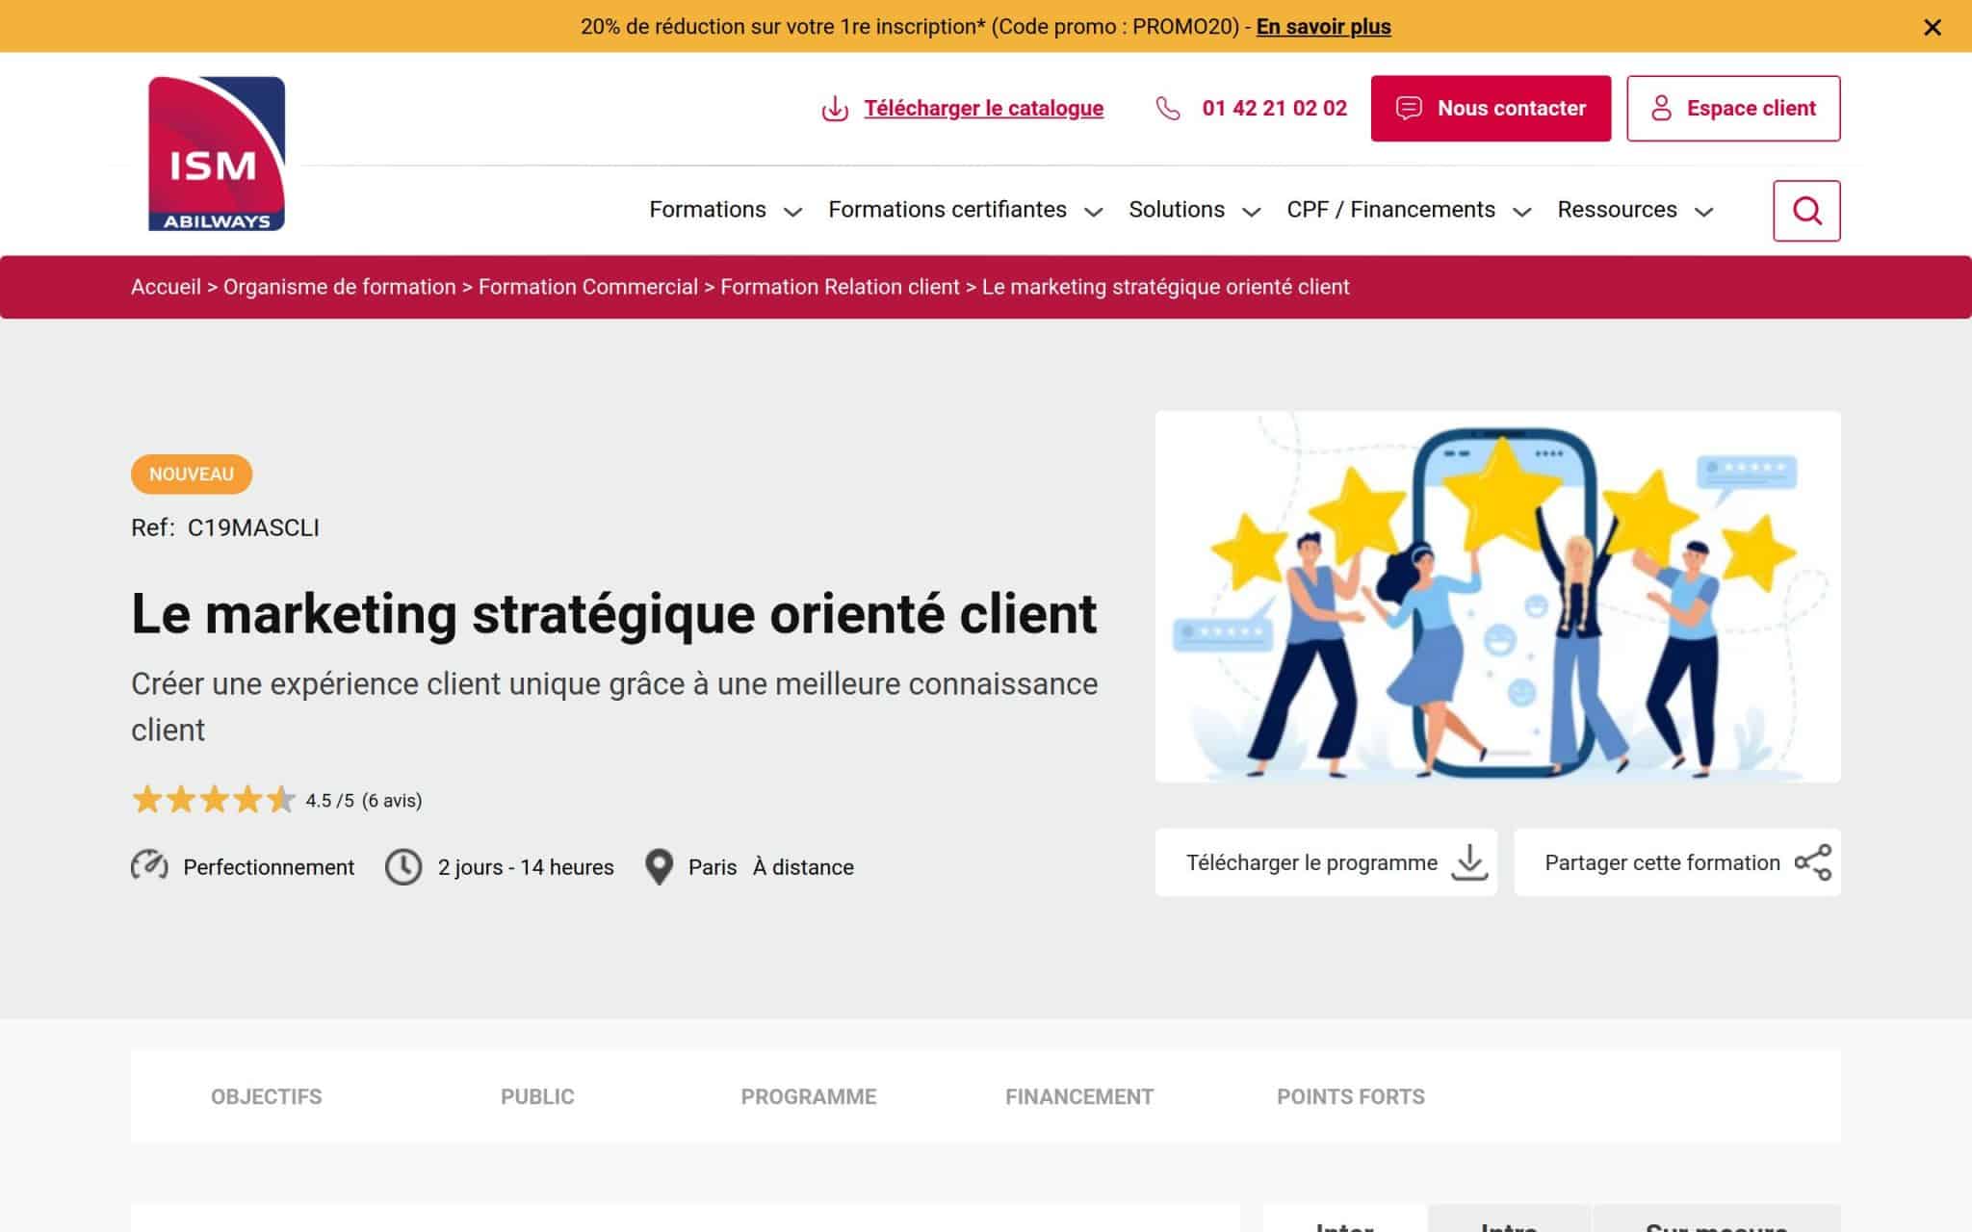The height and width of the screenshot is (1232, 1972).
Task: Click the clock icon beside duration
Action: pos(403,866)
